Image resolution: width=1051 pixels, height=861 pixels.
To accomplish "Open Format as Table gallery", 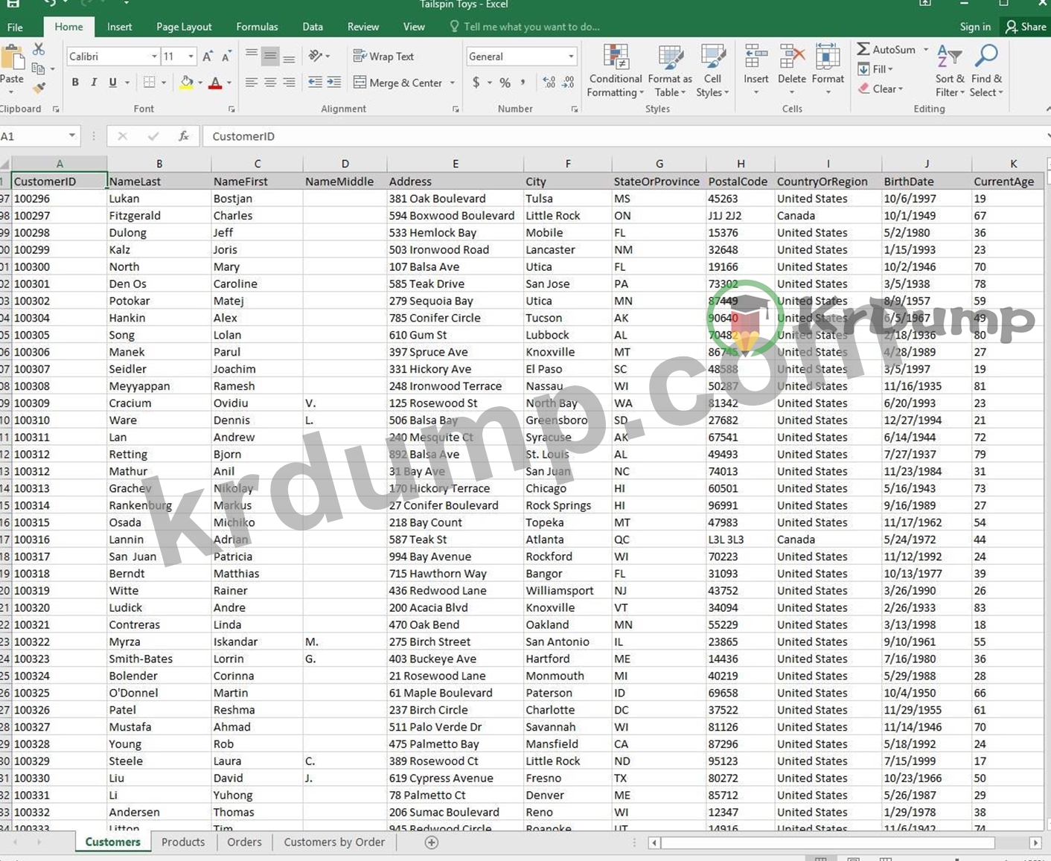I will (x=670, y=71).
